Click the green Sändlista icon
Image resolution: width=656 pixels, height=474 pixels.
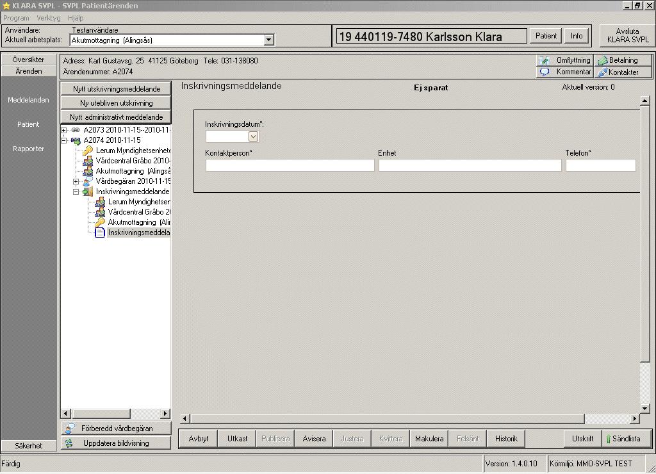[609, 439]
